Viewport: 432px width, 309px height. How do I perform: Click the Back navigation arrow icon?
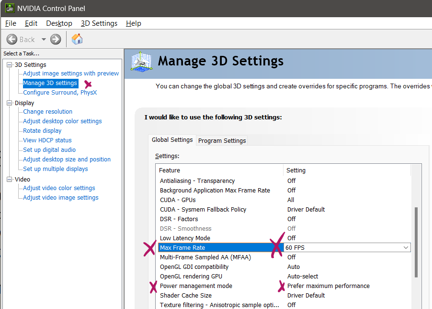tap(11, 39)
